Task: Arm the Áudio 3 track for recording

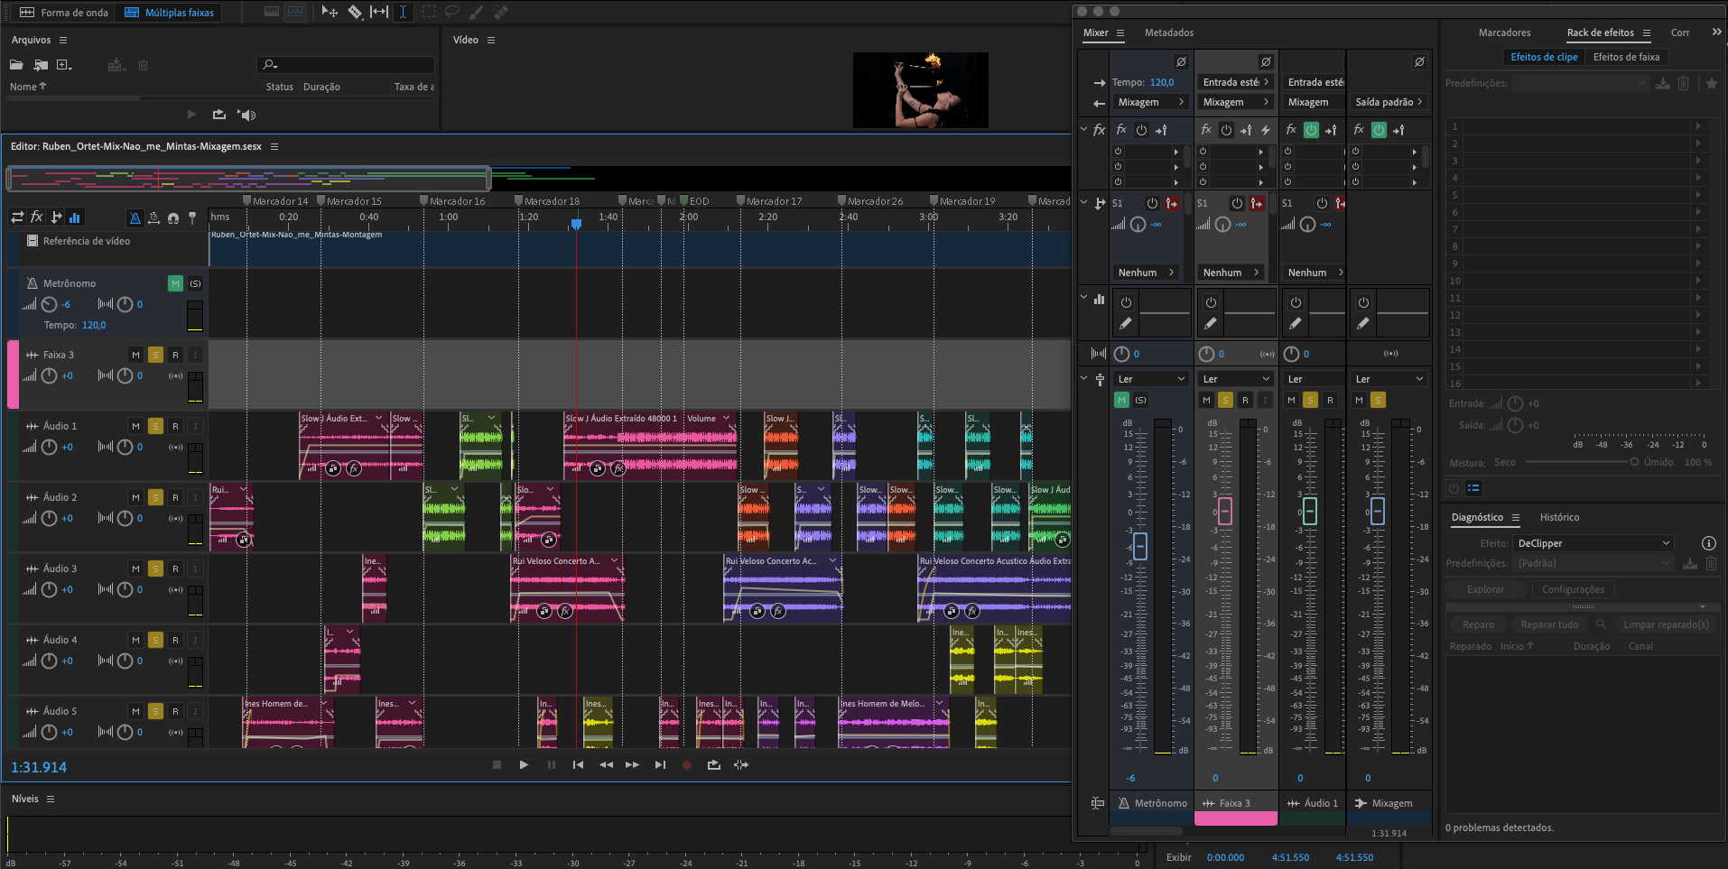Action: 175,569
